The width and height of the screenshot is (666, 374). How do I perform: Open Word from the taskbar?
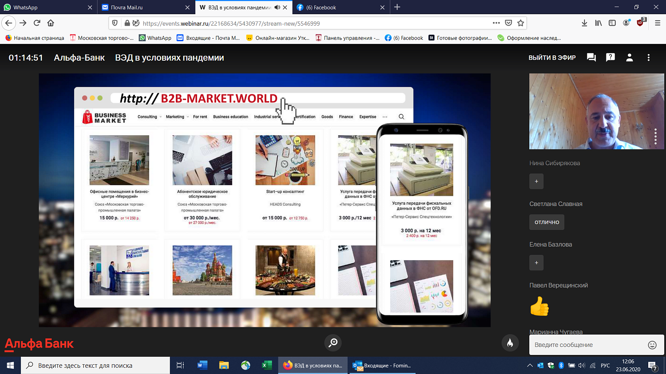[x=202, y=366]
